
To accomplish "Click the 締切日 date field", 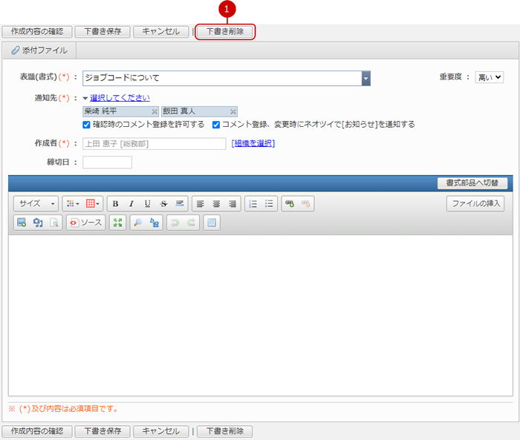I will point(107,162).
